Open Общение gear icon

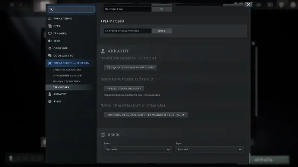coord(50,48)
